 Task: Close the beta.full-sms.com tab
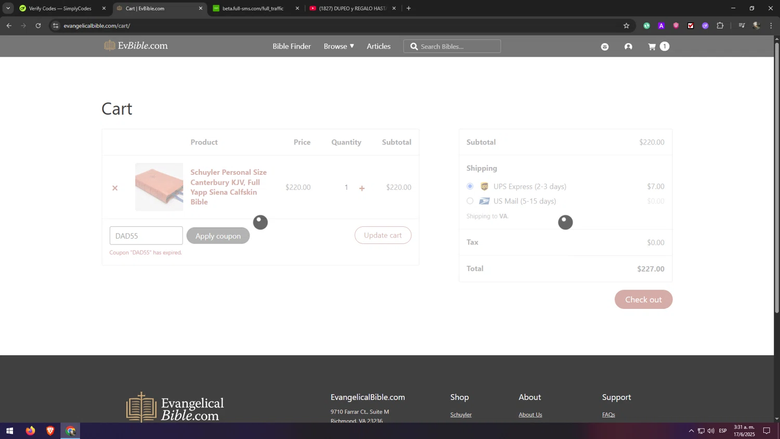pyautogui.click(x=297, y=8)
